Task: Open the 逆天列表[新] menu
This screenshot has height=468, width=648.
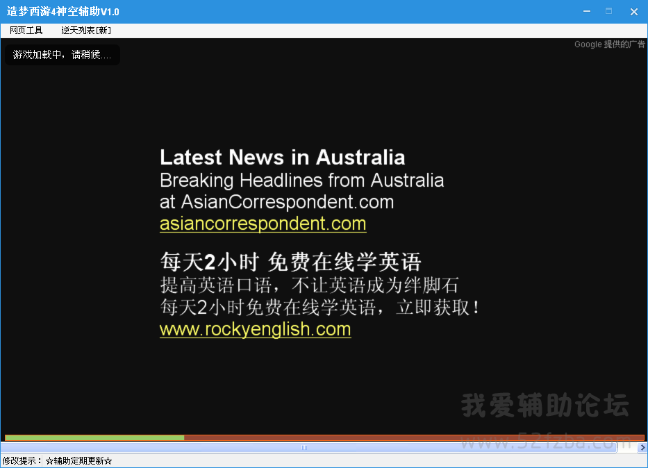Action: 86,30
